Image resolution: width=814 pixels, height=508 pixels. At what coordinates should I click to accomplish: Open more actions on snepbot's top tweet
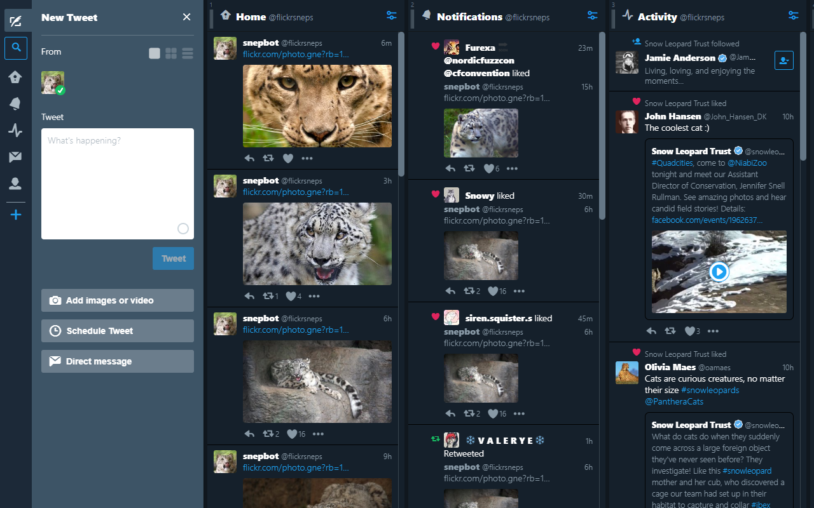[306, 158]
